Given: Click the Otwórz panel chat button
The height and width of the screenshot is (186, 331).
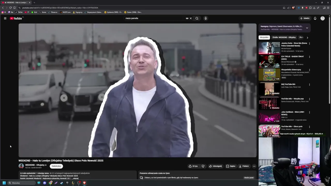Looking at the screenshot, I should click(x=249, y=178).
